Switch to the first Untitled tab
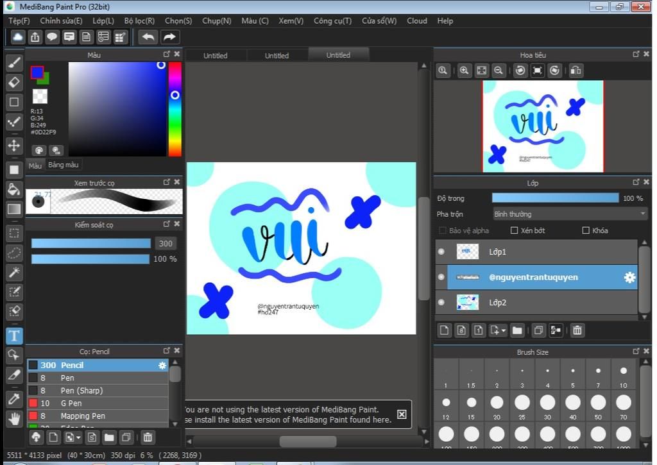 click(216, 55)
